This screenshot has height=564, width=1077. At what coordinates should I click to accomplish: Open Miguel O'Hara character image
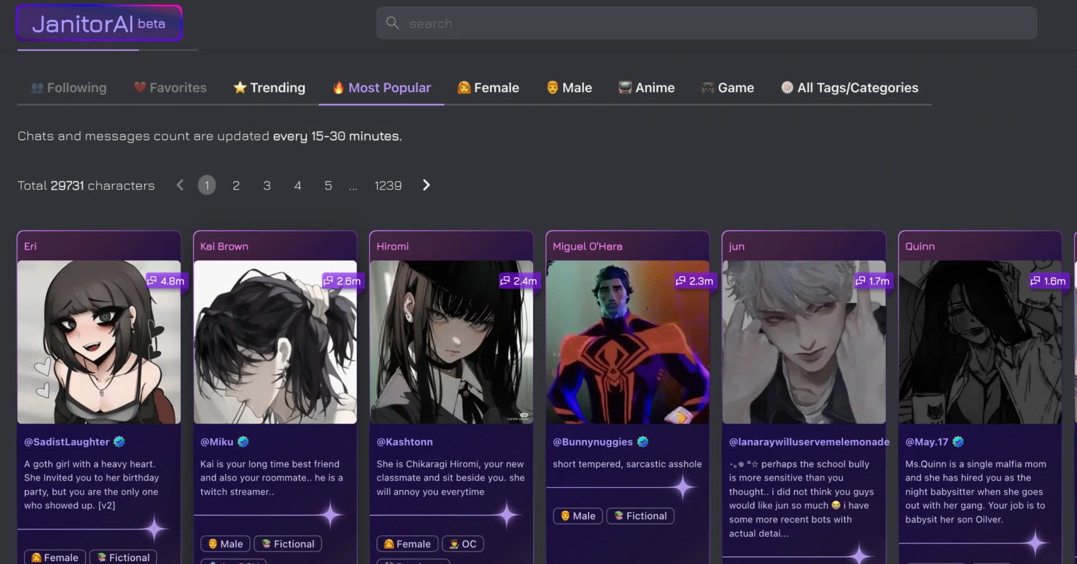pyautogui.click(x=628, y=342)
